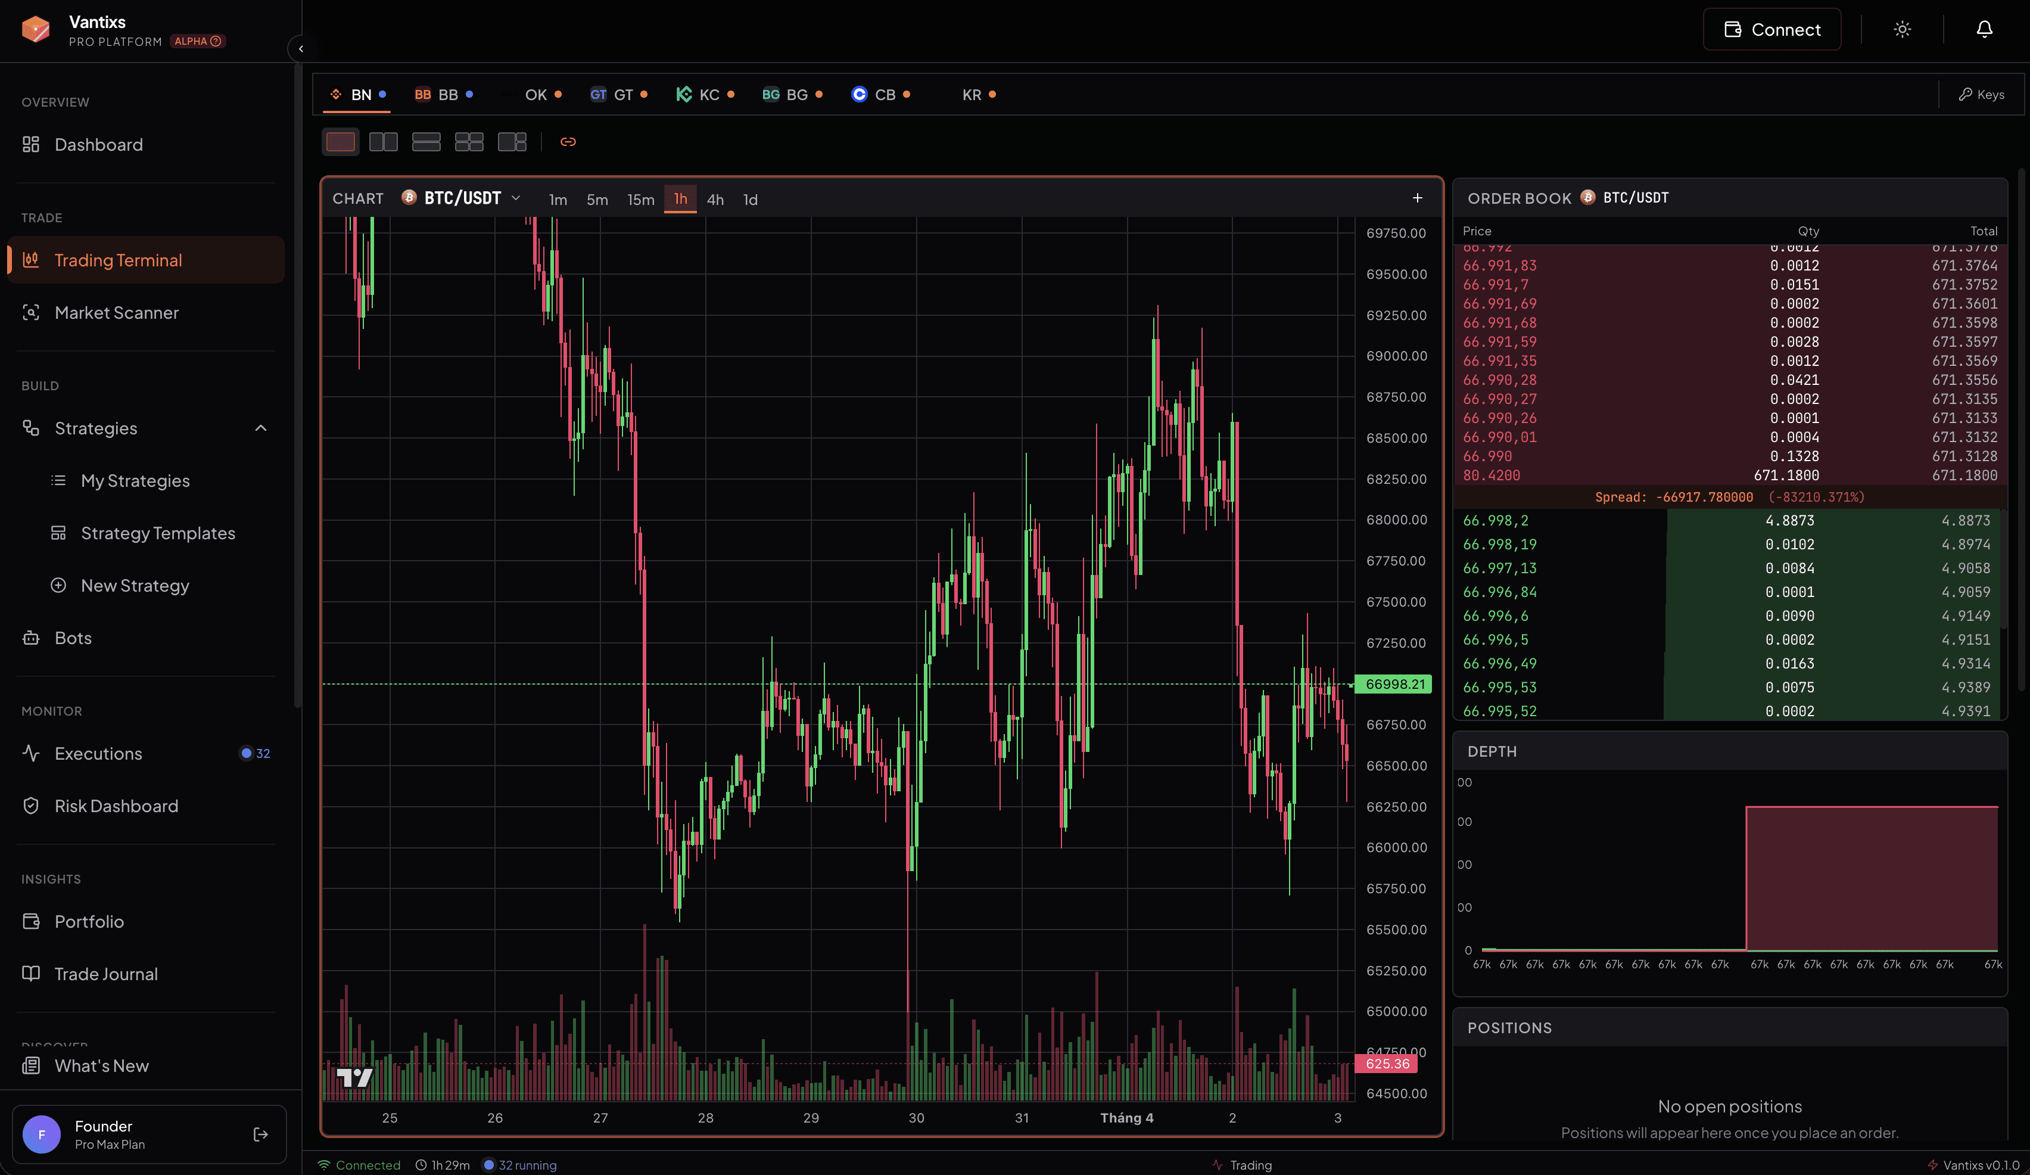Viewport: 2030px width, 1175px height.
Task: Select the 4h timeframe option
Action: pyautogui.click(x=715, y=200)
